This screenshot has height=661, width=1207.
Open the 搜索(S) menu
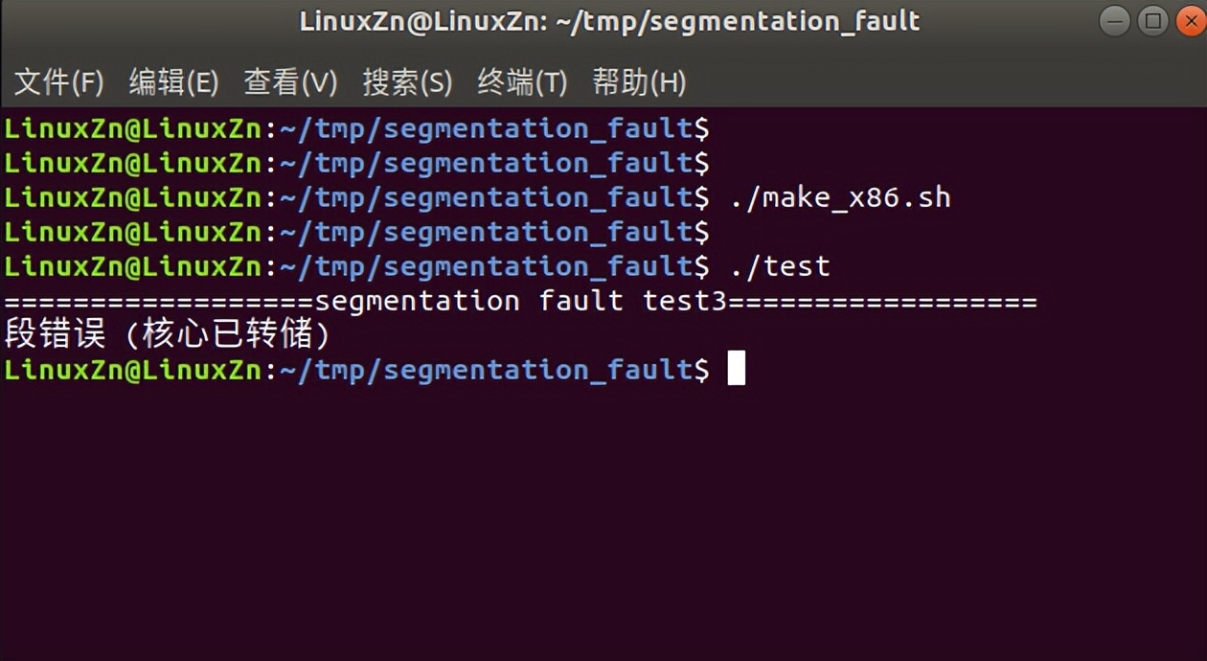point(406,83)
